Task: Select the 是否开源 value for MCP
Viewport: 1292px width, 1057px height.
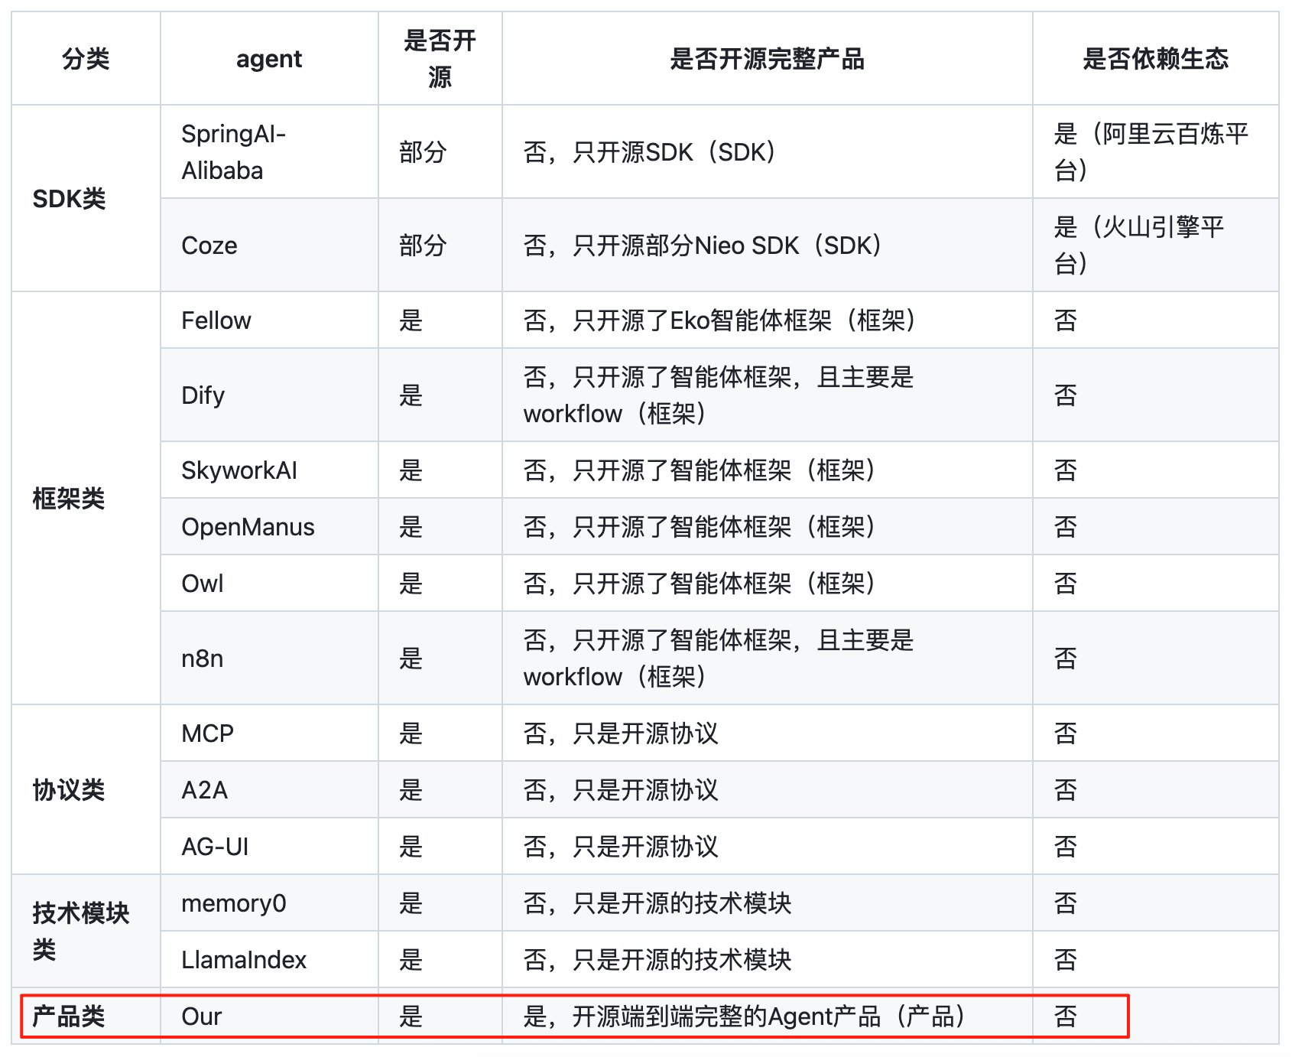Action: click(x=411, y=733)
